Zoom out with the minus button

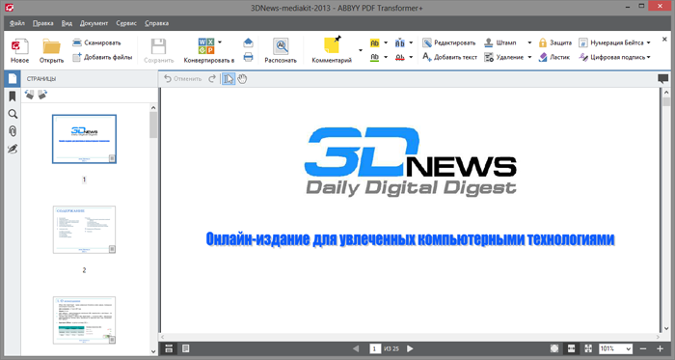(643, 348)
